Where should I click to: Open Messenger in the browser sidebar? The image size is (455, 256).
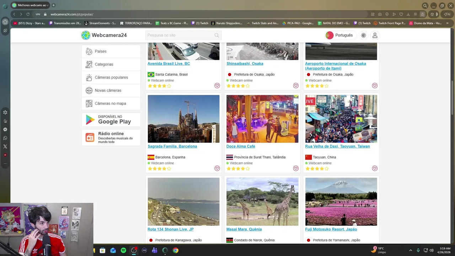(x=5, y=129)
